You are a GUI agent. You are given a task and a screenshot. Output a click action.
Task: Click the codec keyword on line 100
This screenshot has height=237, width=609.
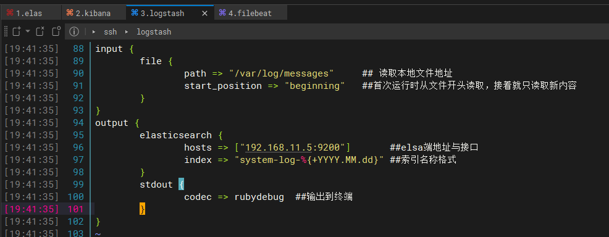(x=198, y=197)
